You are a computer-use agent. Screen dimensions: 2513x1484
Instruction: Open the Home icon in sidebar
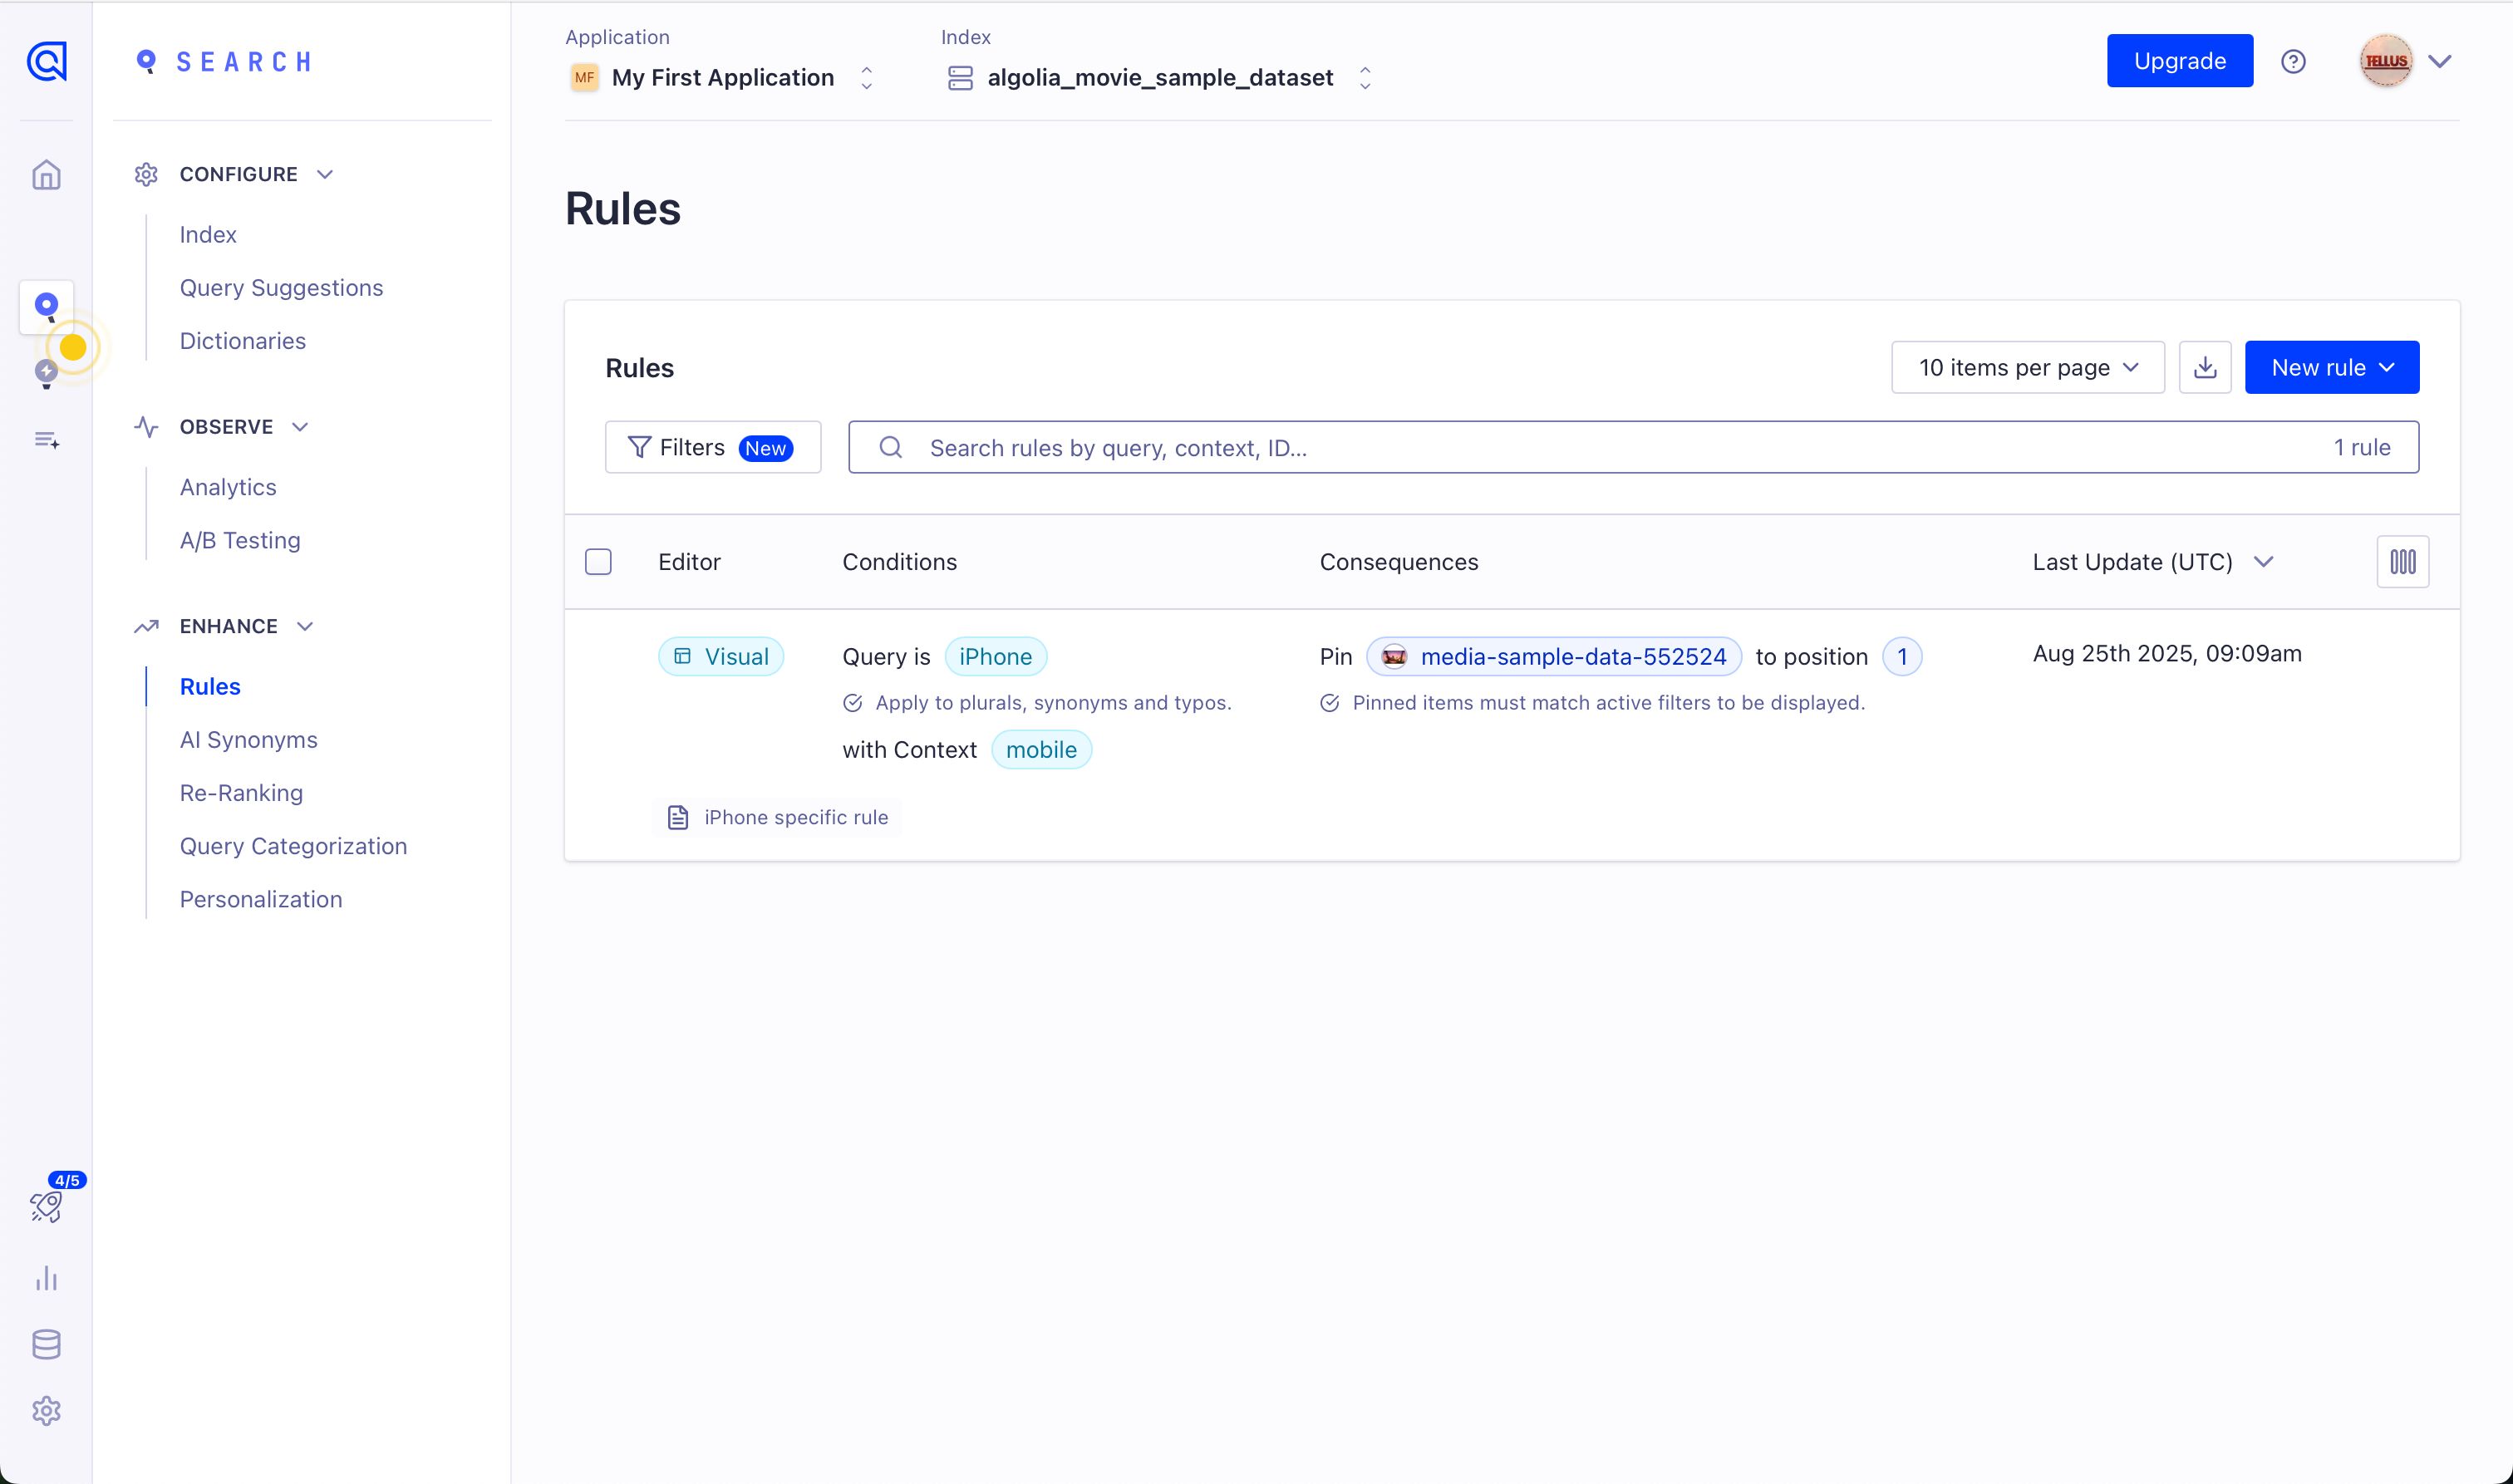[x=46, y=175]
